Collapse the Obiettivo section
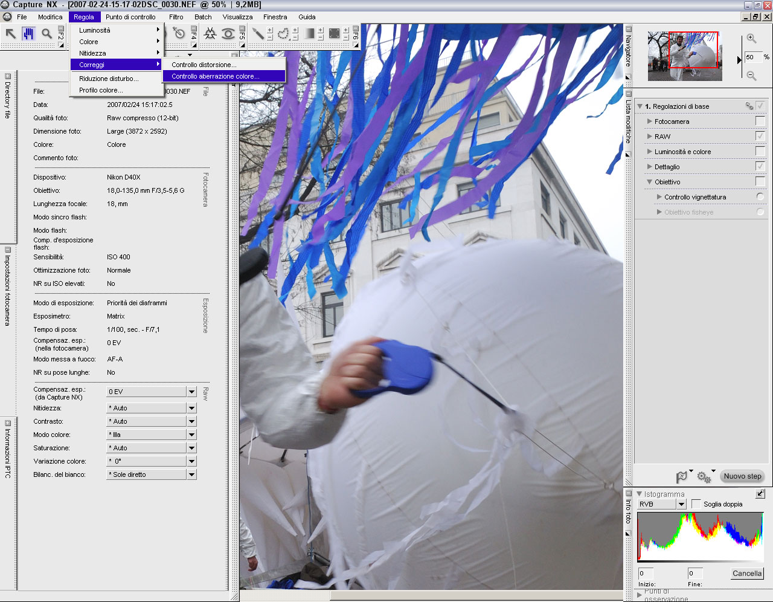Viewport: 773px width, 602px height. 650,182
